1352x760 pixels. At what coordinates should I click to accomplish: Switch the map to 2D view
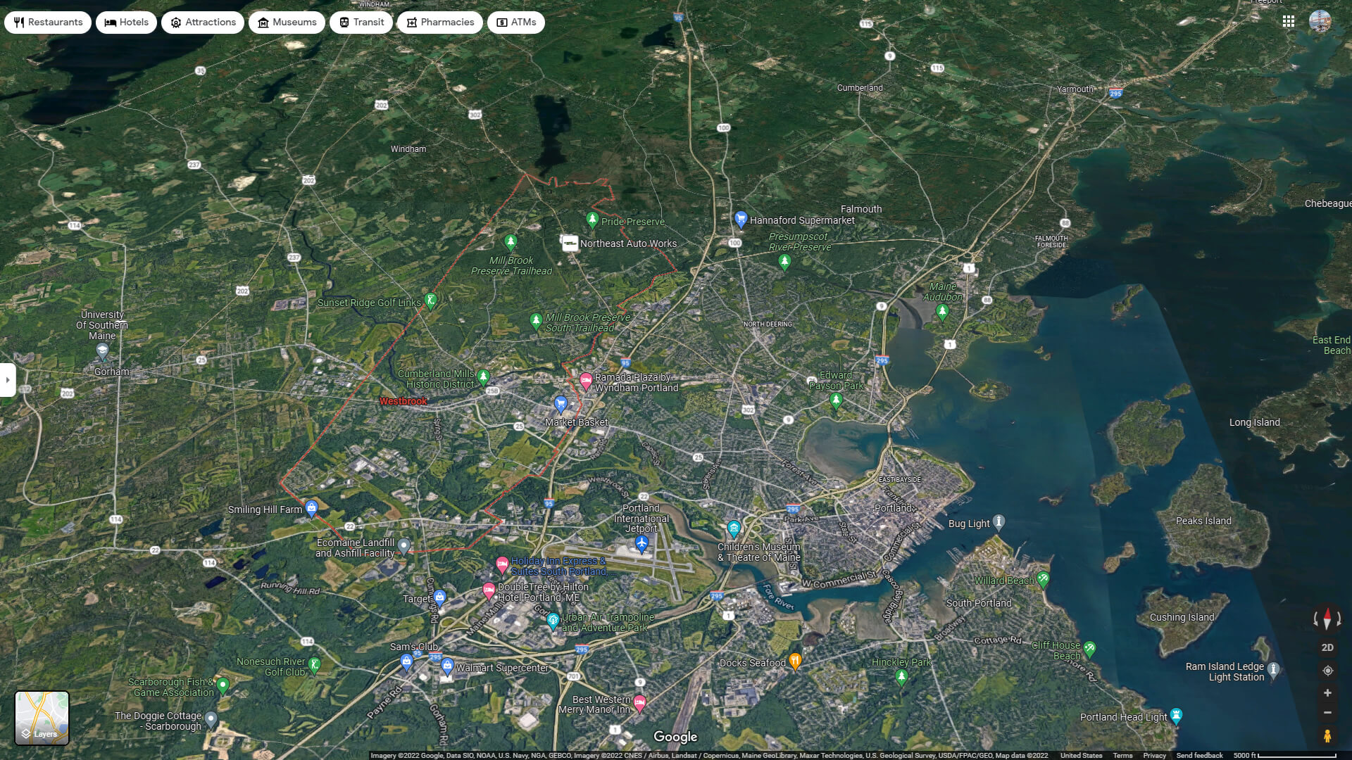[x=1327, y=646]
